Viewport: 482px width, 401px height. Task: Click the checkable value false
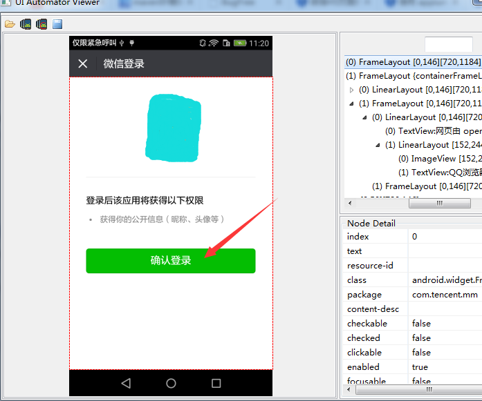pyautogui.click(x=421, y=324)
